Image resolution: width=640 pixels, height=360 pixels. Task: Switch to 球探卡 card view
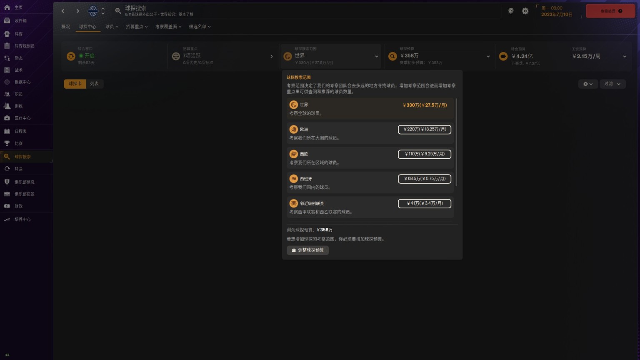[75, 84]
